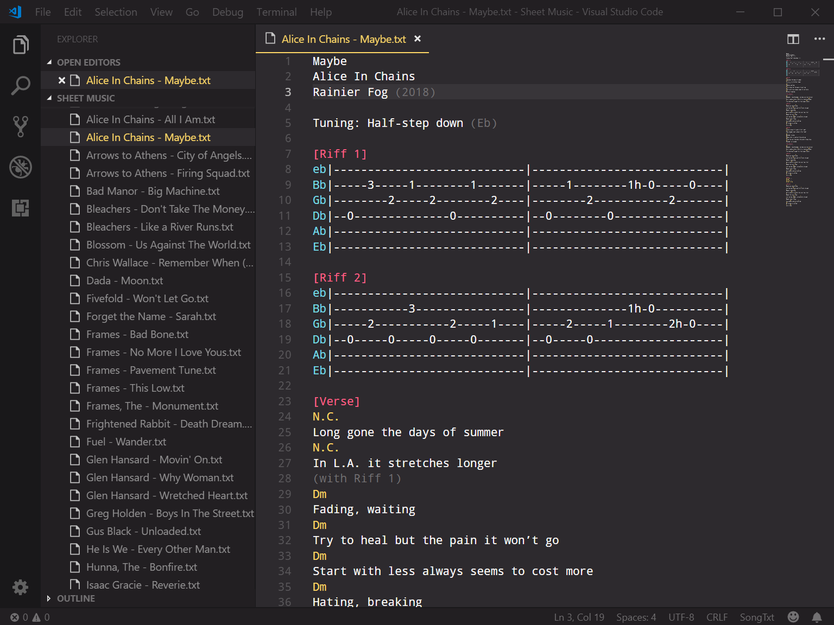834x625 pixels.
Task: Click UTF-8 encoding selector
Action: pyautogui.click(x=681, y=617)
